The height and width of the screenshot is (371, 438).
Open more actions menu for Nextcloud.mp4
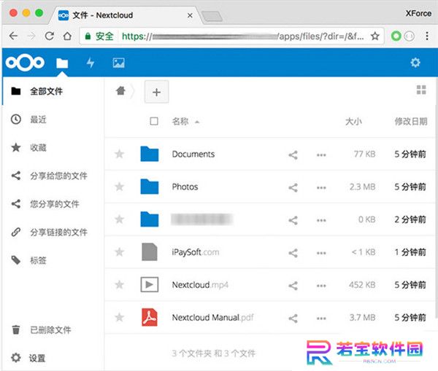(321, 286)
